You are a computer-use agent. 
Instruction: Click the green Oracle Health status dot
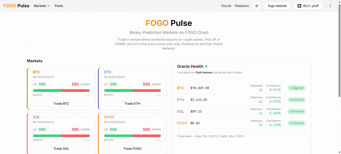tap(206, 66)
